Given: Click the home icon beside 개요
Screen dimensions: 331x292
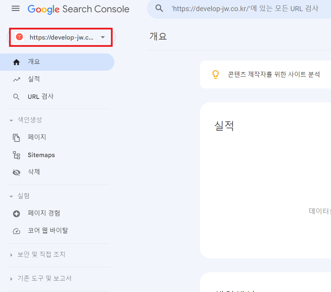Looking at the screenshot, I should (x=16, y=62).
